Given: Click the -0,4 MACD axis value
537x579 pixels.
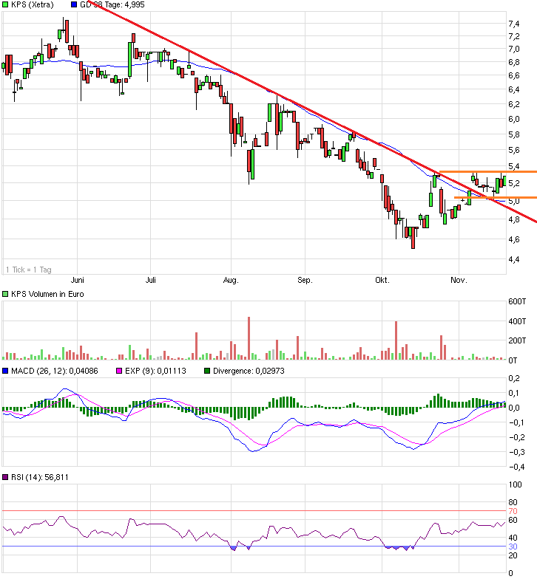Looking at the screenshot, I should (x=516, y=467).
